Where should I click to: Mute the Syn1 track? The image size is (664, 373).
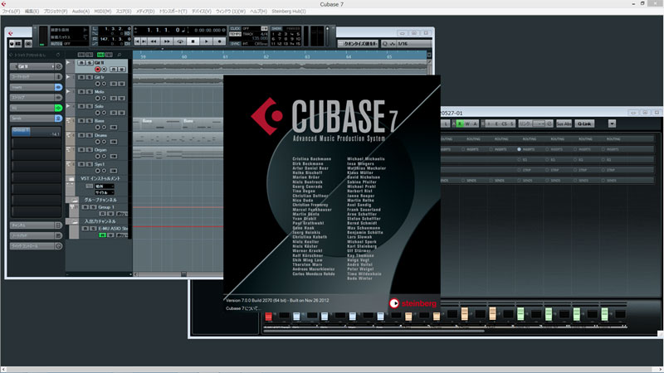click(81, 164)
